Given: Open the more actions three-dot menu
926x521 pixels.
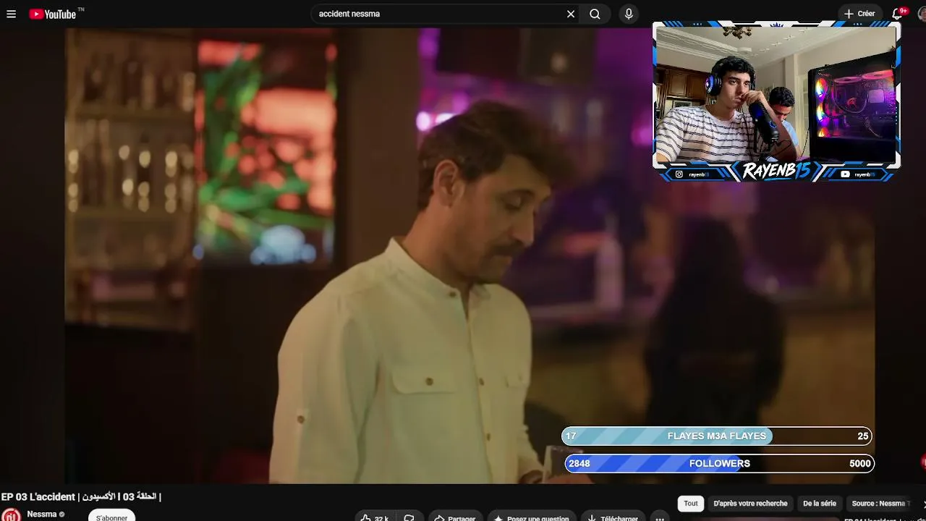Looking at the screenshot, I should [659, 517].
